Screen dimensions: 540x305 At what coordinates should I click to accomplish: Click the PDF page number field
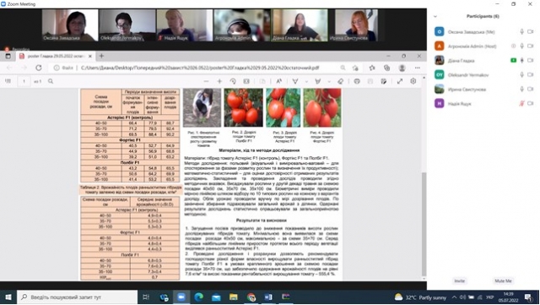[x=24, y=81]
